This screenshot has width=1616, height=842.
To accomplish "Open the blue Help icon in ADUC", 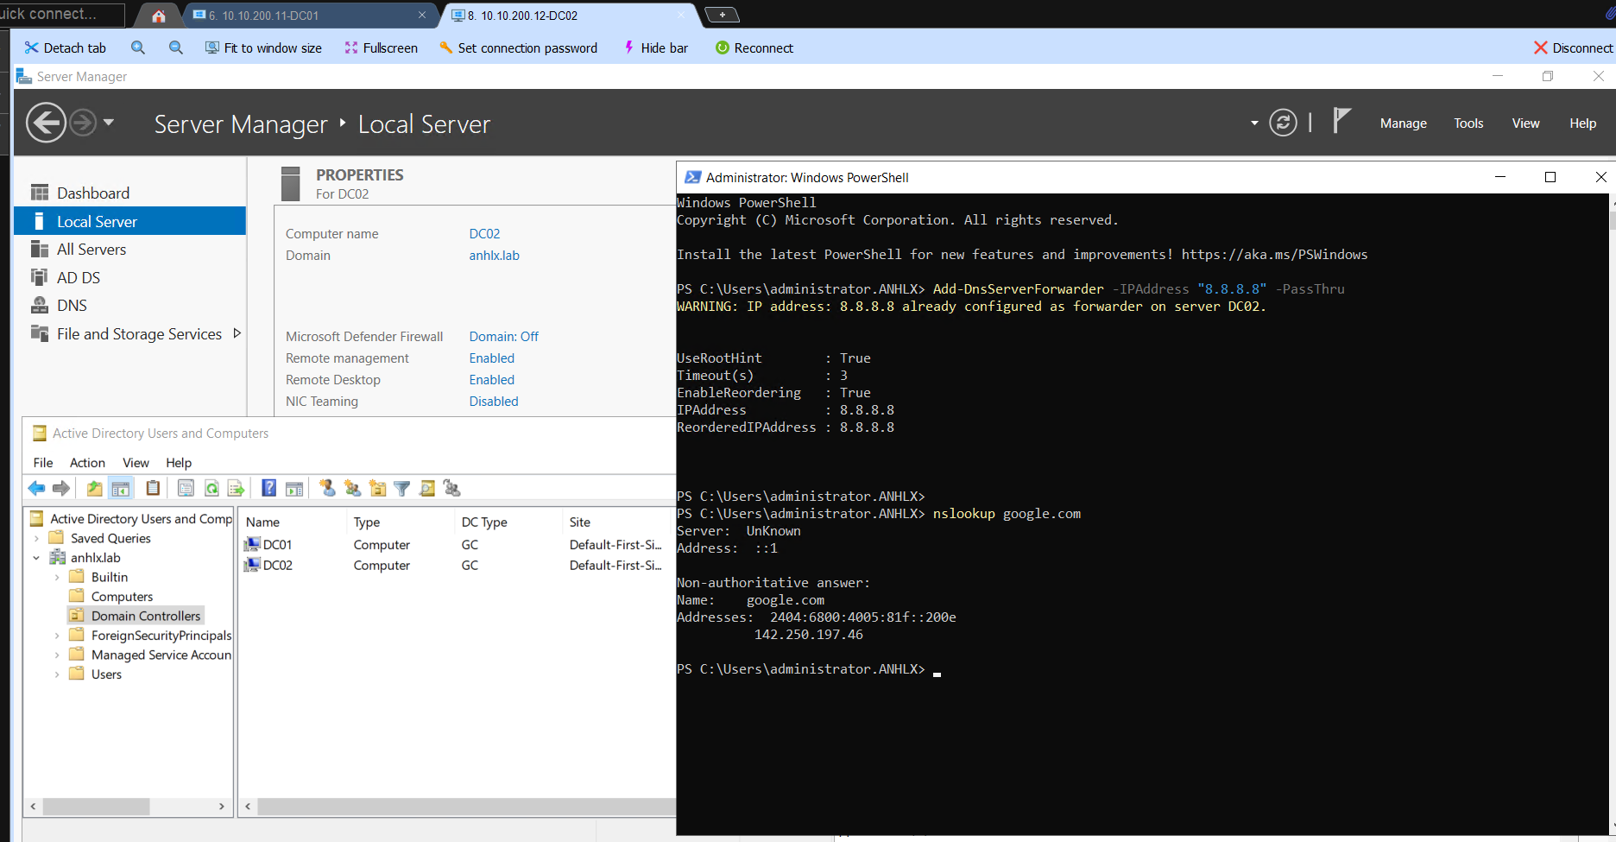I will pos(269,489).
